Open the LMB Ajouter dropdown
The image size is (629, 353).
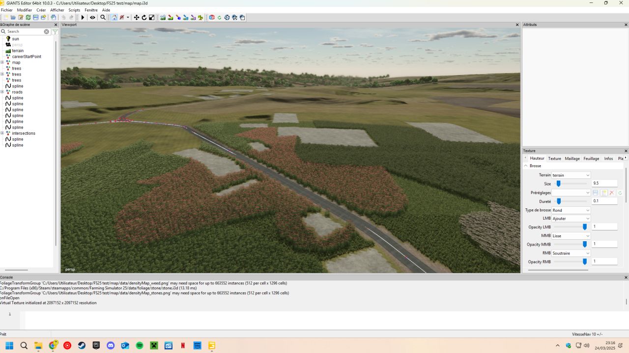point(571,218)
